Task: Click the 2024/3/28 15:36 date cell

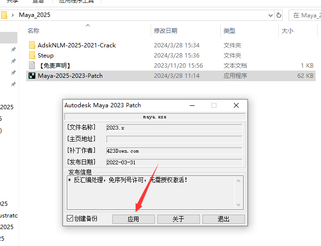Action: click(x=176, y=56)
